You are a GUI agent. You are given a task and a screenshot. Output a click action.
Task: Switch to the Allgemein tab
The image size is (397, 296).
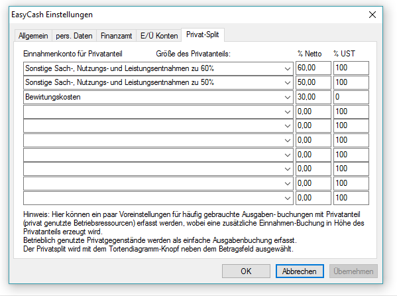coord(33,36)
